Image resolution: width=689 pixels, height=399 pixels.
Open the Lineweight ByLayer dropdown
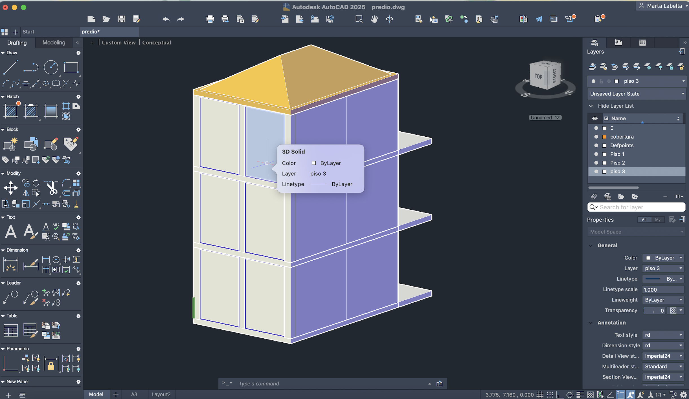pyautogui.click(x=663, y=300)
